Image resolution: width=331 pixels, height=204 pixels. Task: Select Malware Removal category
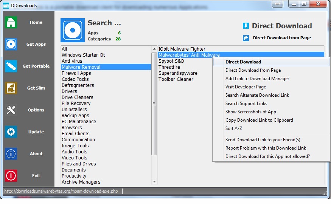coord(106,67)
